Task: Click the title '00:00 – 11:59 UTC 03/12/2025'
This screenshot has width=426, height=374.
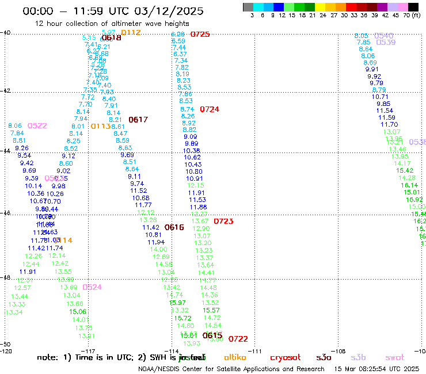Action: tap(113, 11)
